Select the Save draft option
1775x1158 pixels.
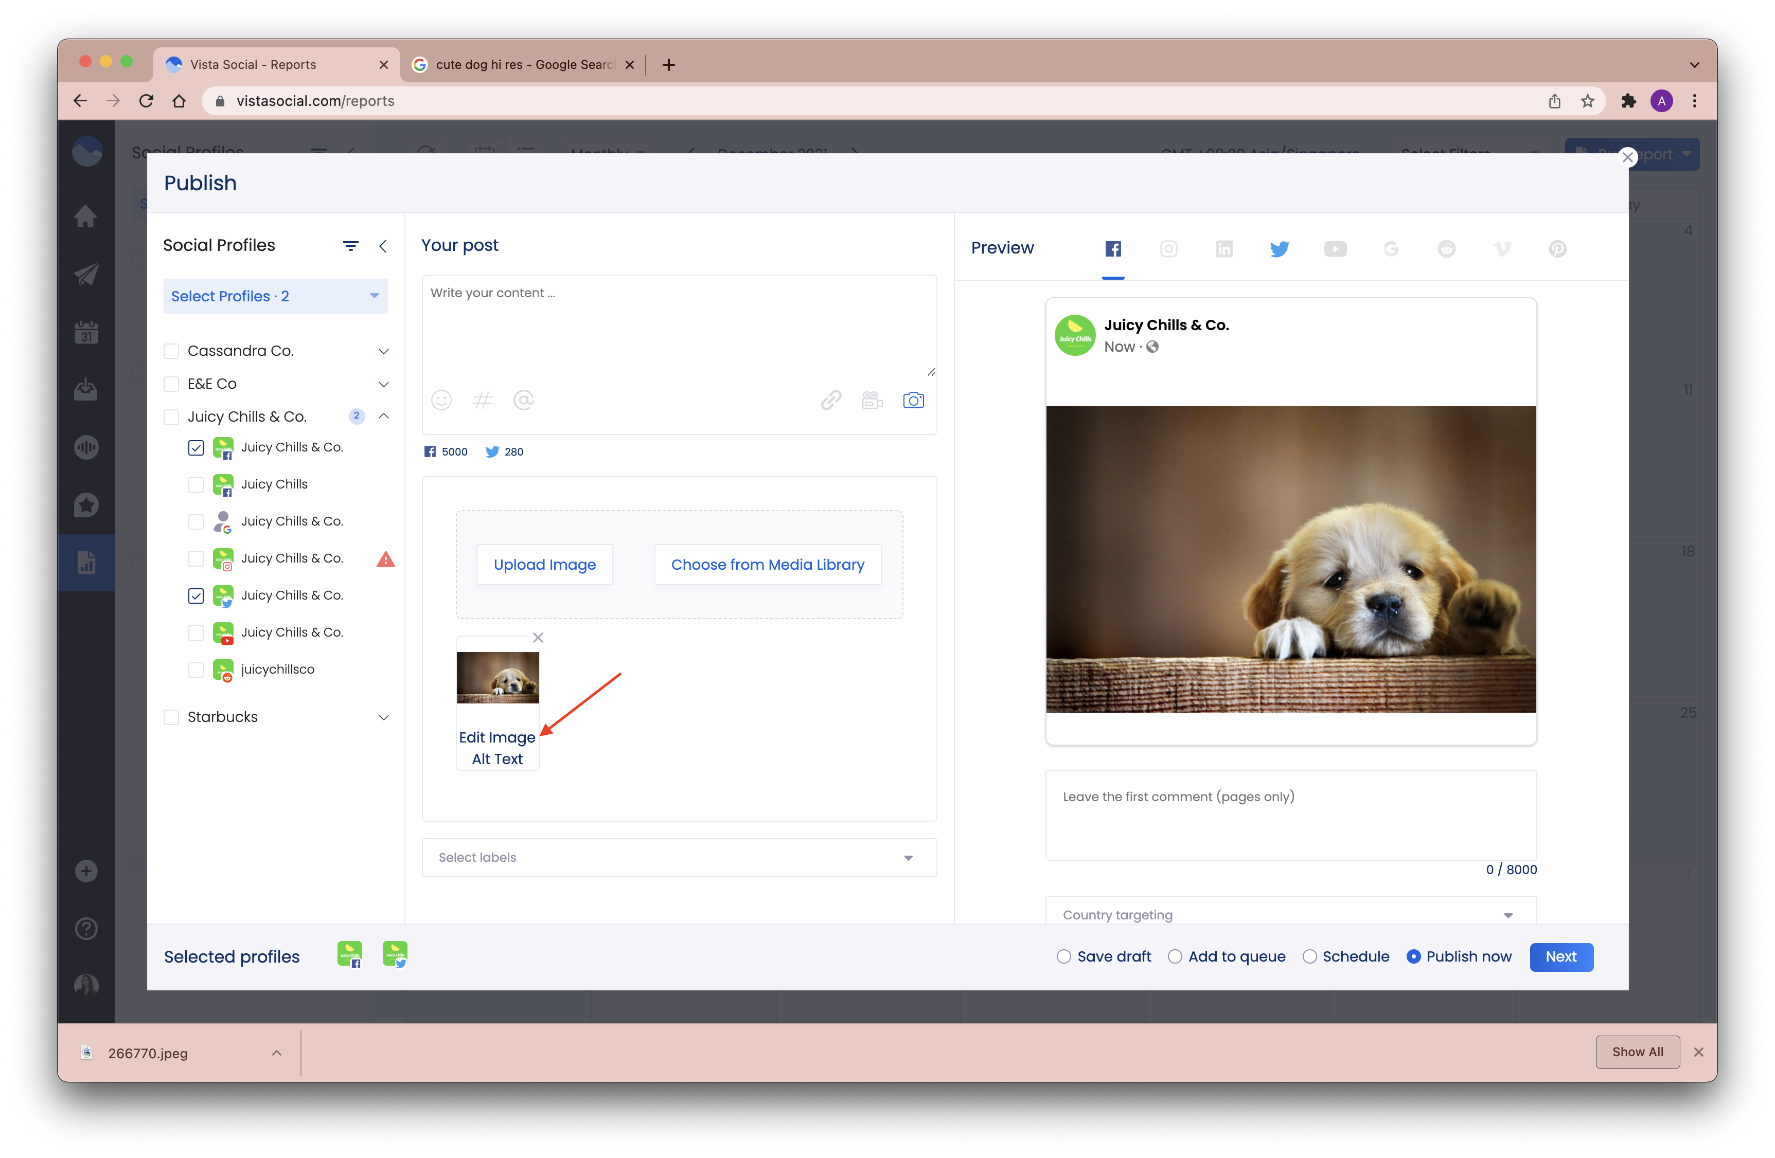pos(1063,957)
